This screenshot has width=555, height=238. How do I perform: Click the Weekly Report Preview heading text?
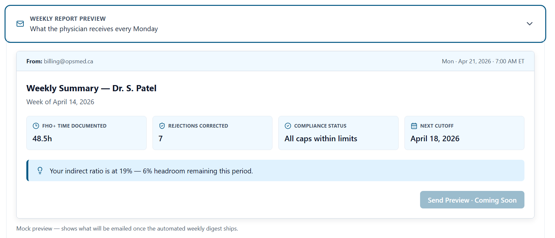tap(68, 19)
